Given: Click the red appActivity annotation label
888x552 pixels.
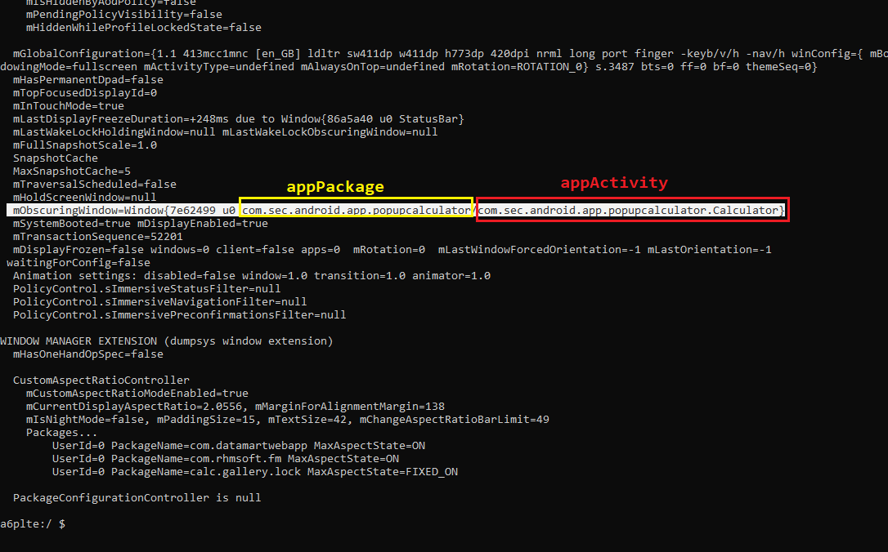Looking at the screenshot, I should click(x=613, y=183).
